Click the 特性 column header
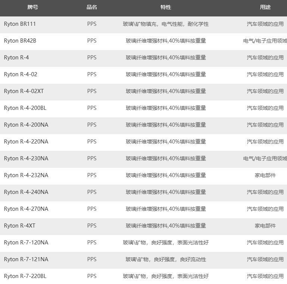 point(166,7)
